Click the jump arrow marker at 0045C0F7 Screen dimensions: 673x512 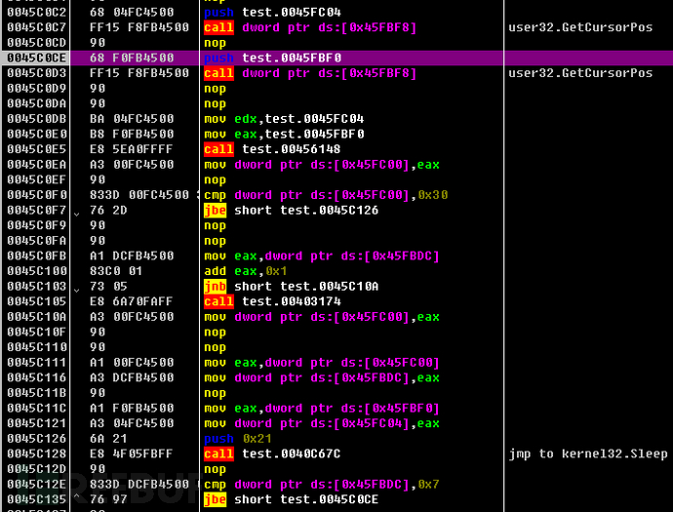point(76,214)
